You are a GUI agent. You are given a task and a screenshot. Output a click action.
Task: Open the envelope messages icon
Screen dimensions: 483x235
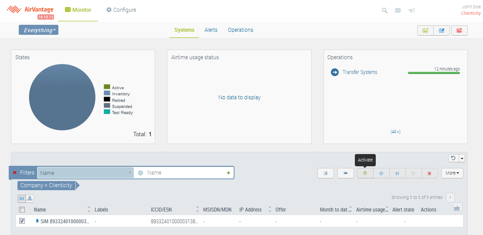point(398,10)
